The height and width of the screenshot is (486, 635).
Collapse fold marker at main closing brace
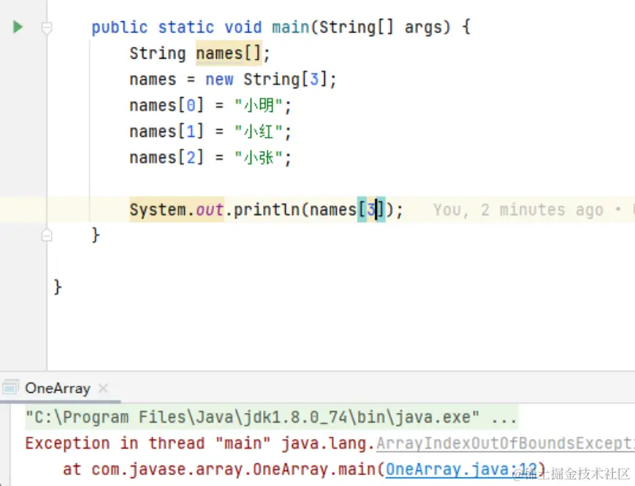tap(46, 235)
